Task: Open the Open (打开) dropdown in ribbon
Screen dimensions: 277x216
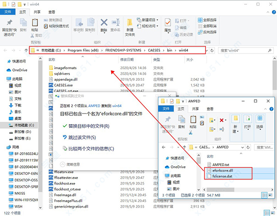Action: coord(182,21)
